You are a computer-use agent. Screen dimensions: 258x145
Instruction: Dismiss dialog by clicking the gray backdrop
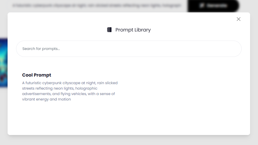(x=129, y=140)
